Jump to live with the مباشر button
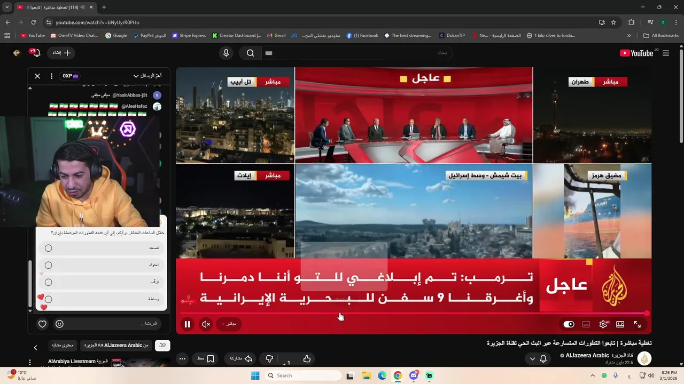This screenshot has width=684, height=384. click(x=229, y=324)
